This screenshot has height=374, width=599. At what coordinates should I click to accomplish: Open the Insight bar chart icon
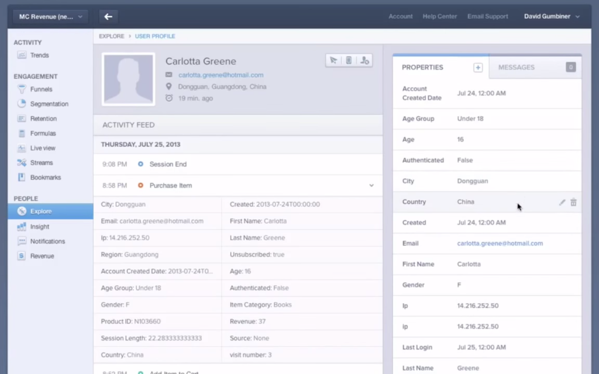click(x=22, y=227)
